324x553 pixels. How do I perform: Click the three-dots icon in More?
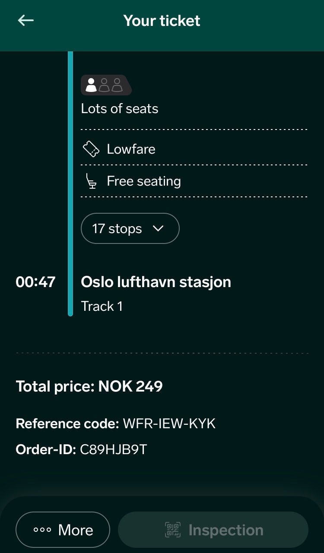42,530
